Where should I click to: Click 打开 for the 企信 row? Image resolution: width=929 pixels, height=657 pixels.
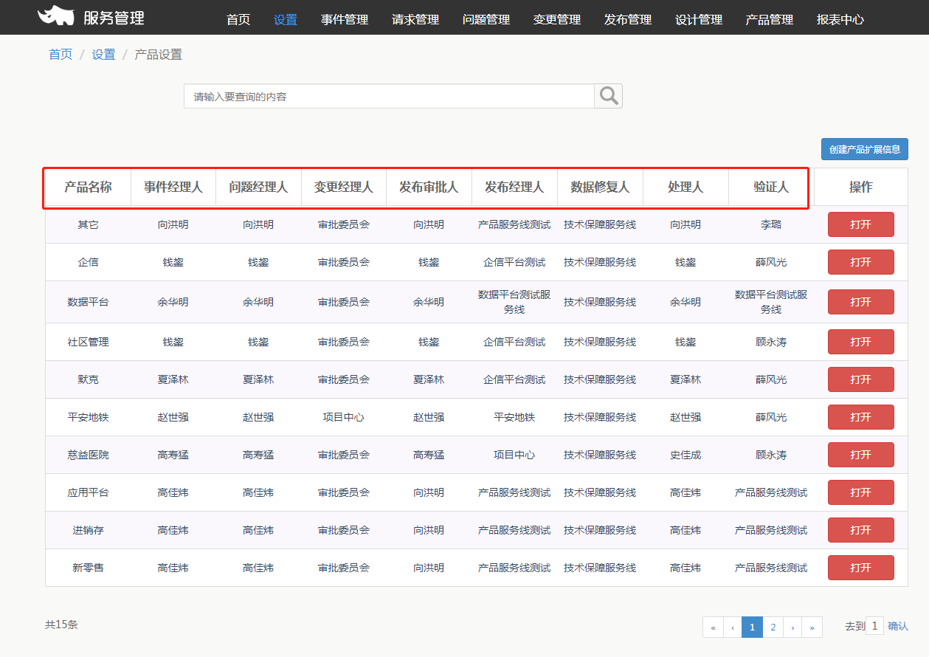coord(861,262)
